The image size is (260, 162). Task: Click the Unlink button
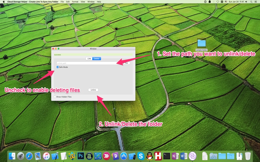point(93,90)
